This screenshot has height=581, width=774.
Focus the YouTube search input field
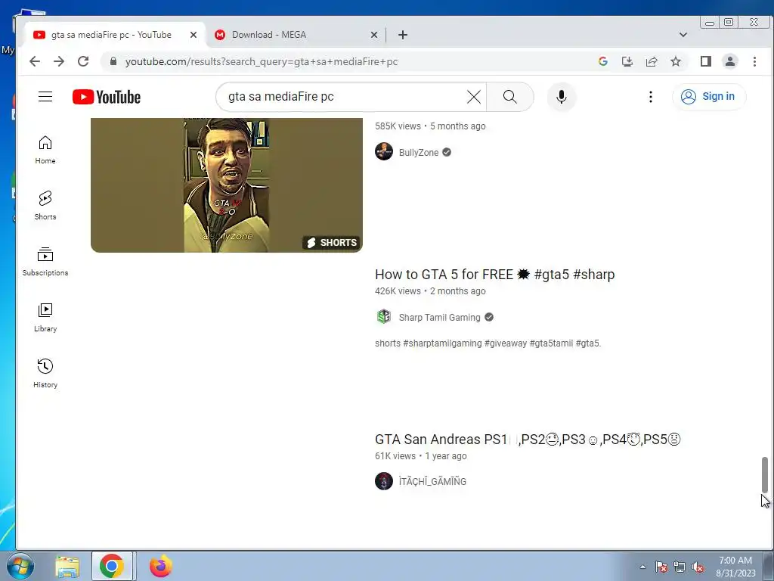[345, 97]
